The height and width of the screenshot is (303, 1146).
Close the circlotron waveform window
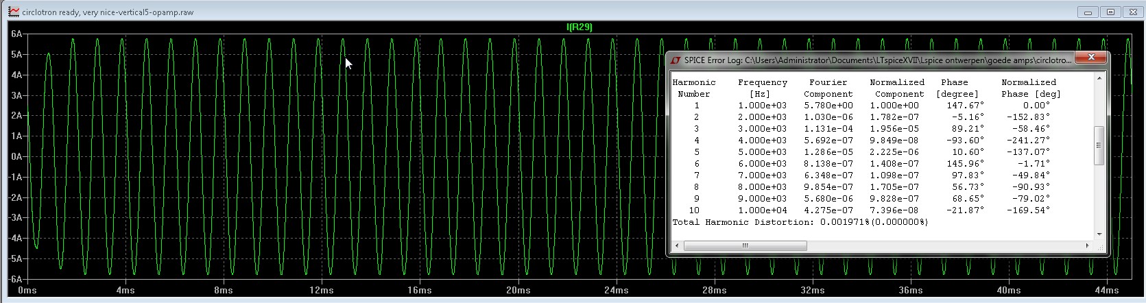1133,12
